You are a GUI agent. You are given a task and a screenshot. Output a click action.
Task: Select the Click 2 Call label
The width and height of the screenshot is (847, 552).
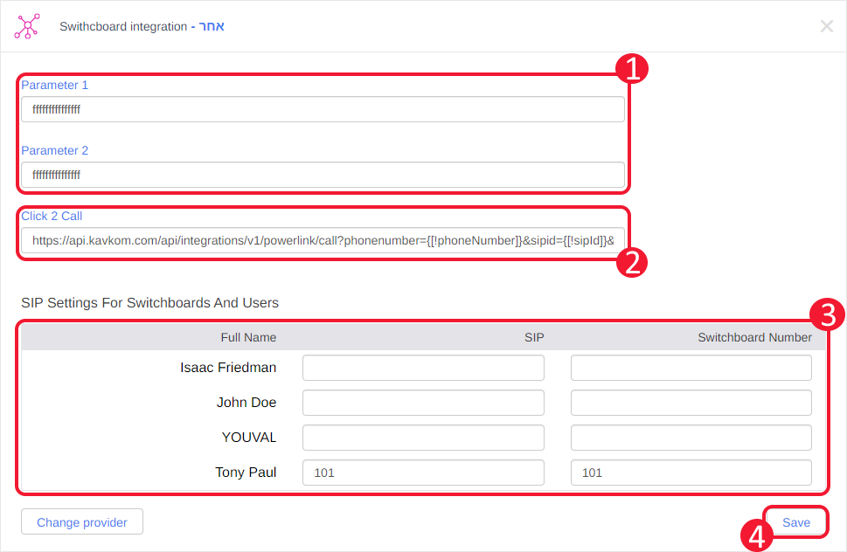pyautogui.click(x=52, y=216)
